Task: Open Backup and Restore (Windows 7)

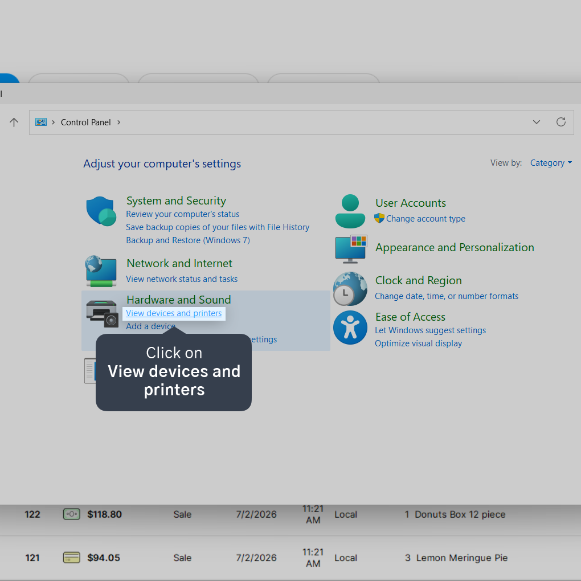Action: tap(188, 240)
